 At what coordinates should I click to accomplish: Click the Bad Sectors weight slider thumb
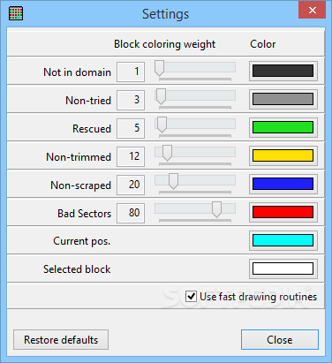tap(216, 209)
